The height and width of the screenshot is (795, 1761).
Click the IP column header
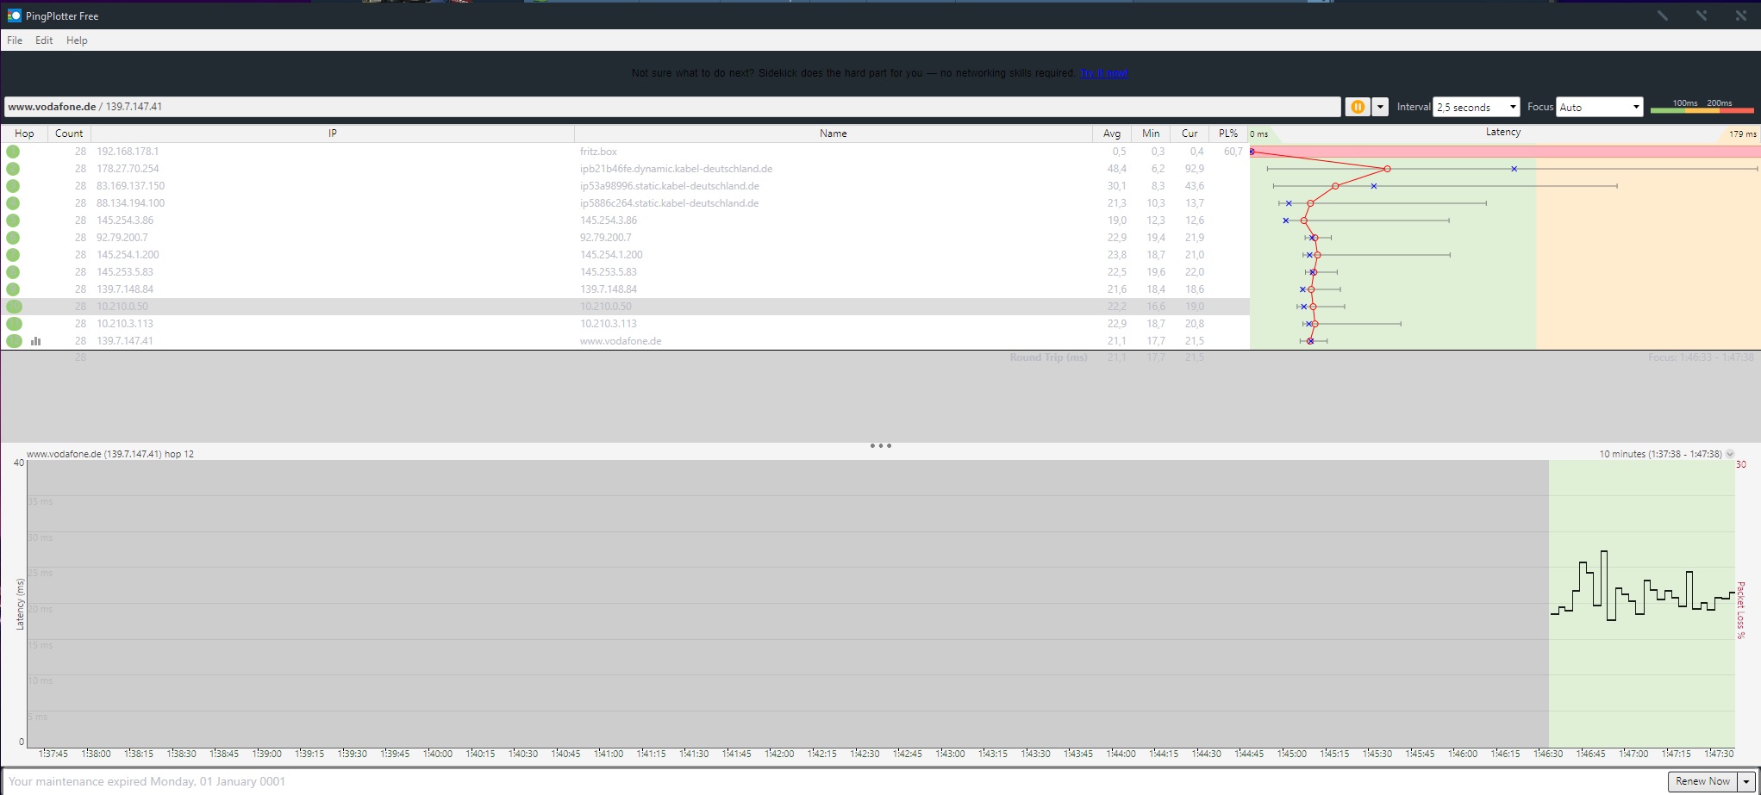point(333,134)
